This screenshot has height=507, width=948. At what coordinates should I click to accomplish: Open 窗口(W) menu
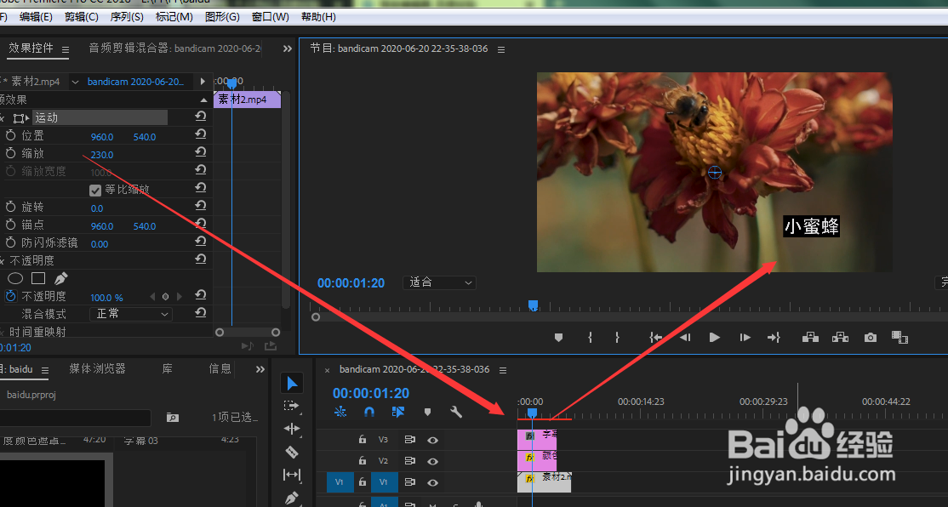[x=271, y=17]
